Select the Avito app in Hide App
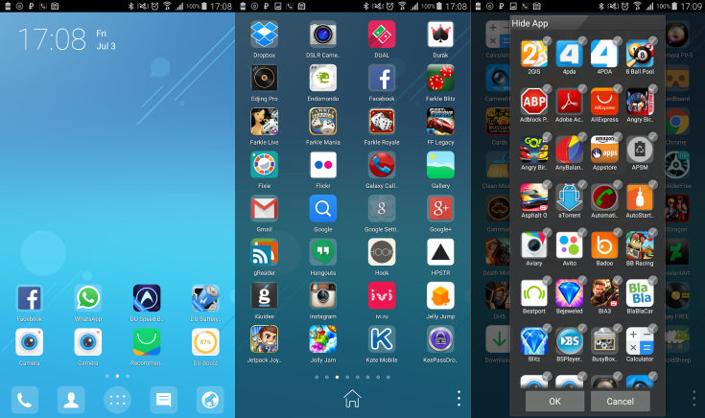 point(569,245)
